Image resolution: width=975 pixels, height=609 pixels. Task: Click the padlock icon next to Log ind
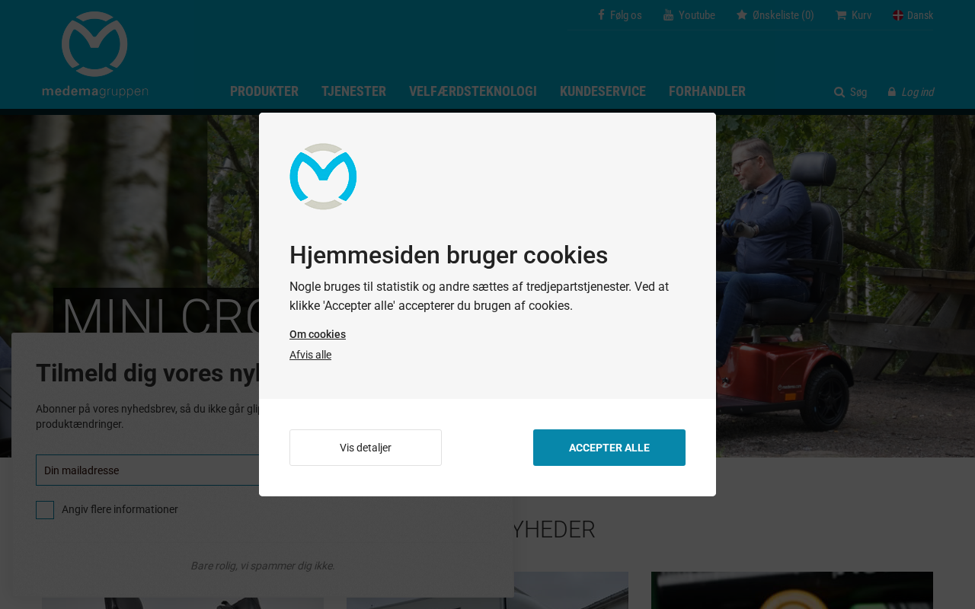892,92
